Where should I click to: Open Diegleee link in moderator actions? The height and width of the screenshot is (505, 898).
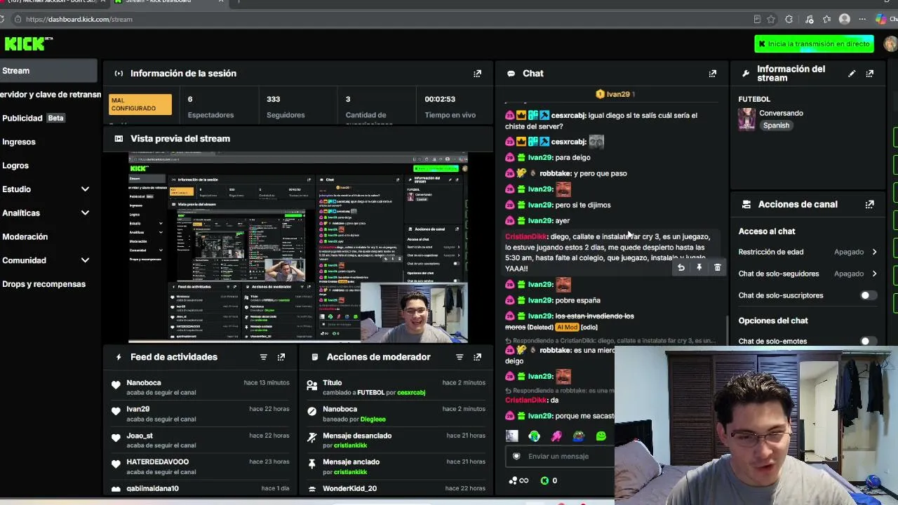coord(373,419)
